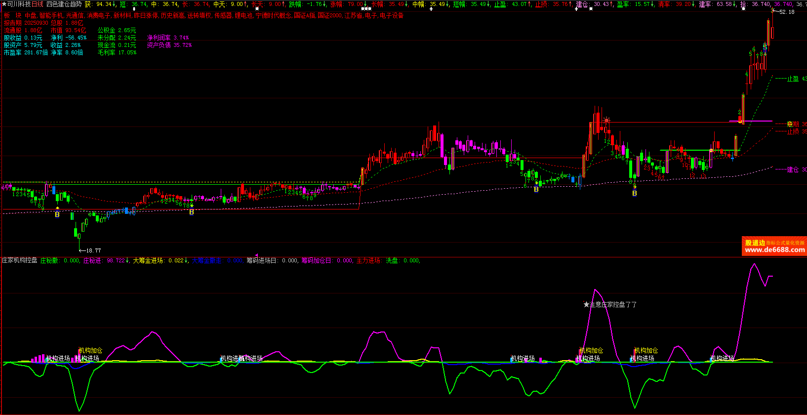This screenshot has height=415, width=807.
Task: Click the sun marker on the pink candle peak
Action: (606, 120)
